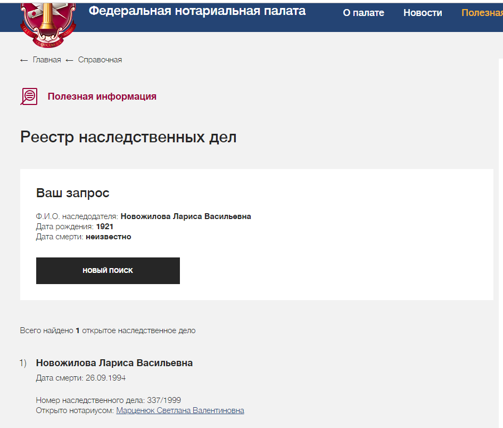
Task: Click the magnifying glass document icon near Полезная информация
Action: (29, 96)
